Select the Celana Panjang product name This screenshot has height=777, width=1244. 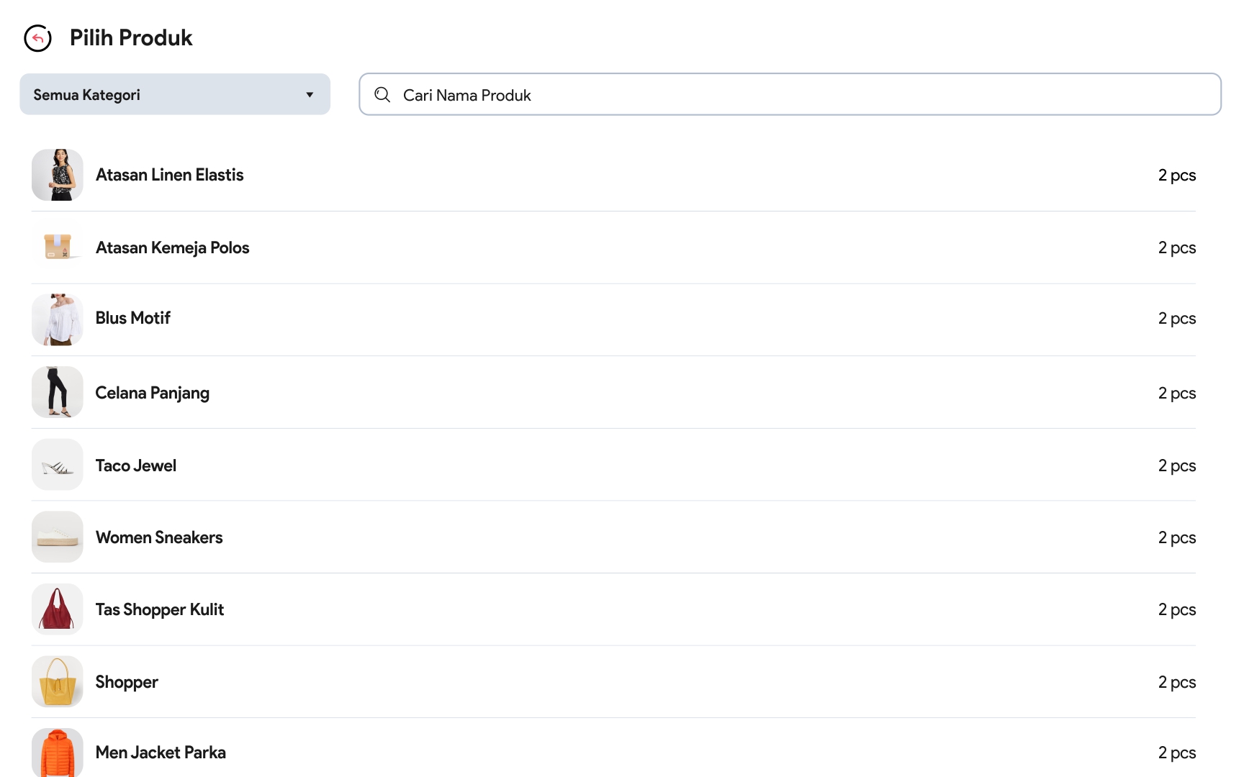[152, 393]
